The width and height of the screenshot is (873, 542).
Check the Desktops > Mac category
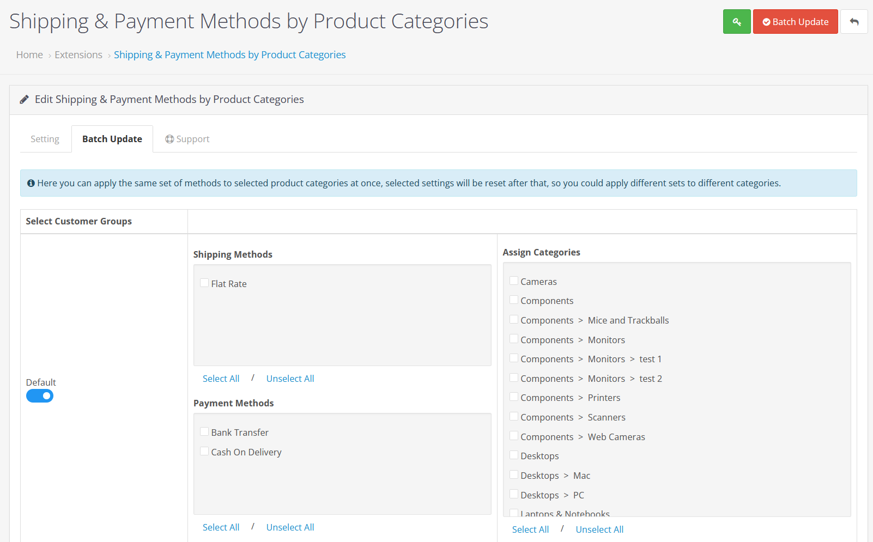tap(514, 475)
